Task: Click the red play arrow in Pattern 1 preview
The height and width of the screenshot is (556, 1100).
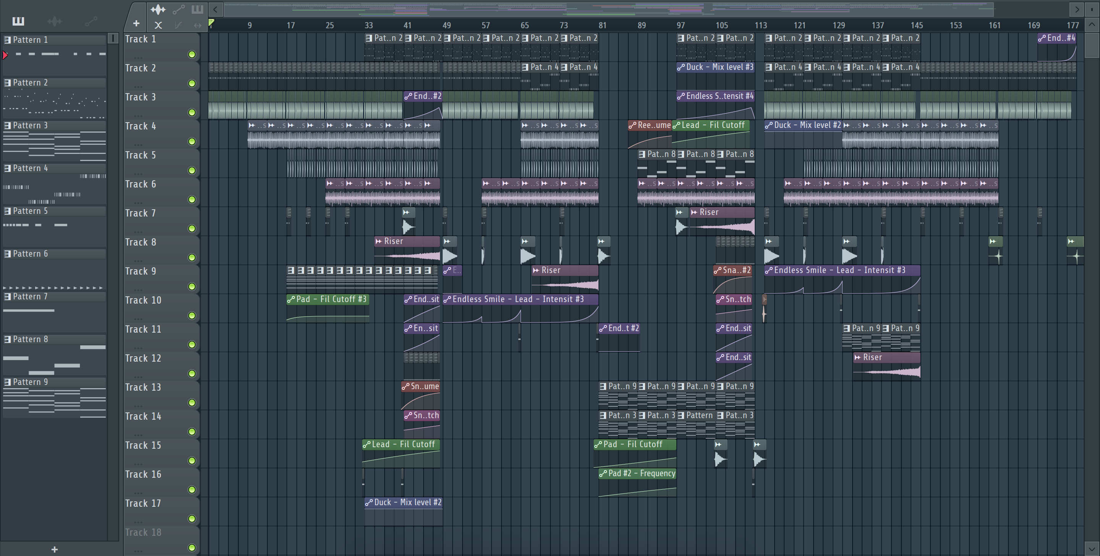Action: [5, 55]
